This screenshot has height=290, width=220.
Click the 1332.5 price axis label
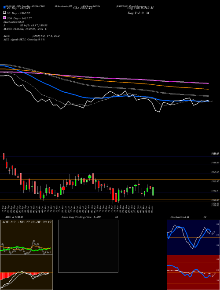[215, 191]
